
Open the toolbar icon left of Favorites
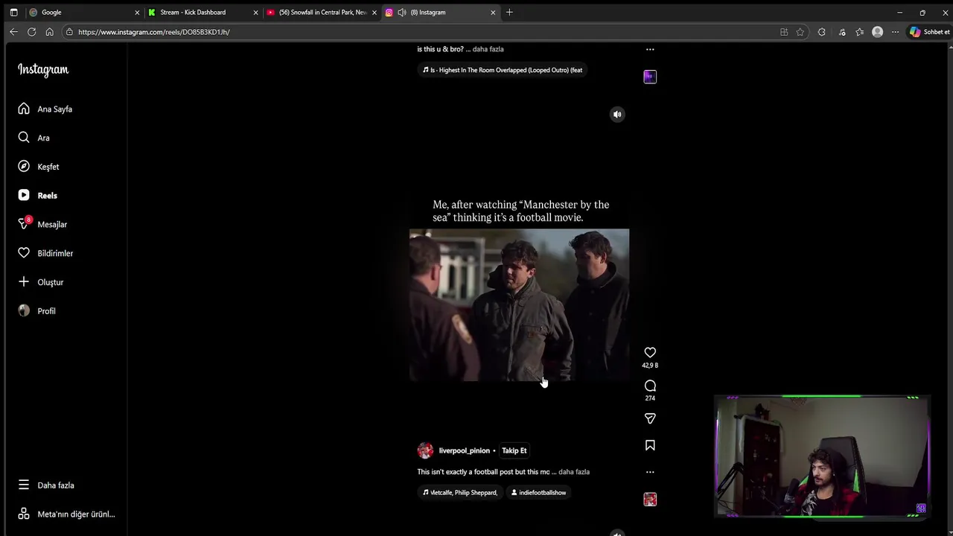[x=842, y=32]
